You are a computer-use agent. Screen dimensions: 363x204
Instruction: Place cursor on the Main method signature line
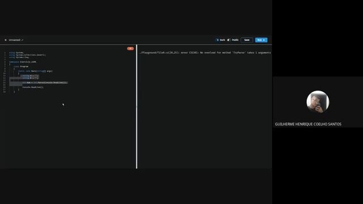(35, 71)
